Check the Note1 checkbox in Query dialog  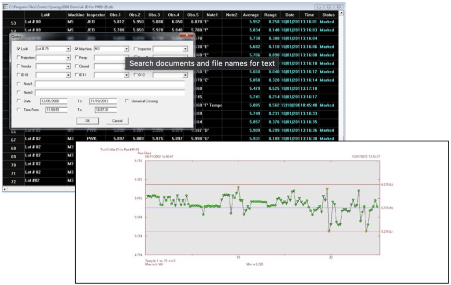(x=18, y=84)
